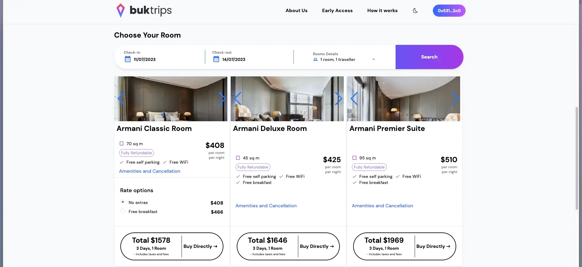582x267 pixels.
Task: Open the About Us menu item
Action: tap(296, 11)
